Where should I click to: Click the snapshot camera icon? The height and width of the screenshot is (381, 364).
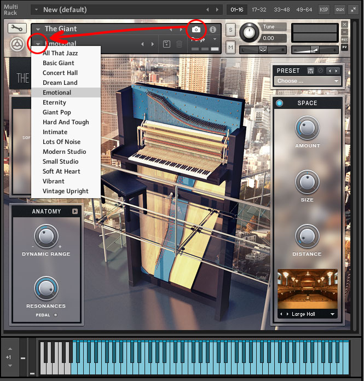(x=196, y=30)
